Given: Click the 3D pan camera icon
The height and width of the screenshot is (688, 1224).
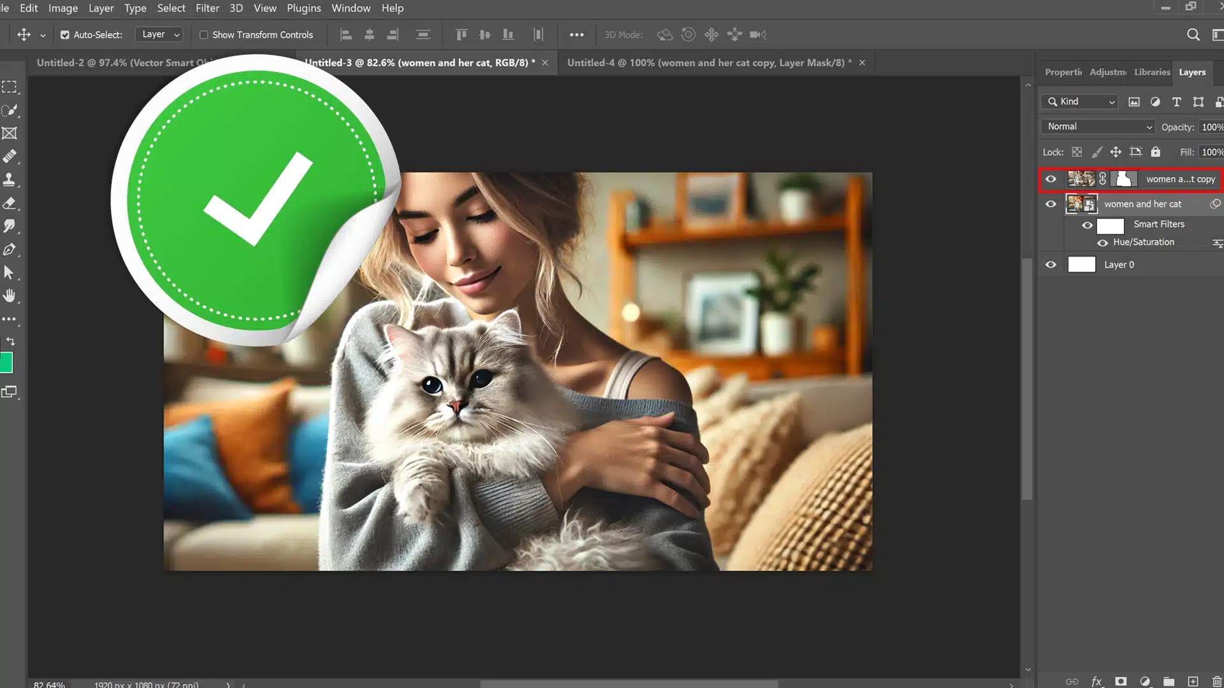Looking at the screenshot, I should pyautogui.click(x=711, y=34).
